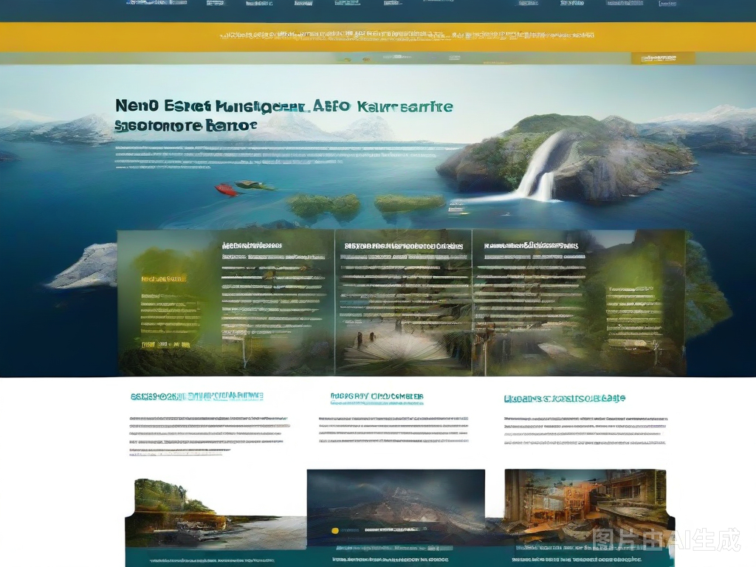
Task: Click the red boat on the water
Action: pos(226,190)
